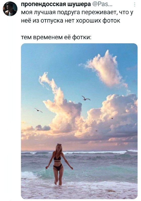Viewport: 141px width, 201px height.
Task: Click the large cloud at photo's top right
Action: (105, 69)
